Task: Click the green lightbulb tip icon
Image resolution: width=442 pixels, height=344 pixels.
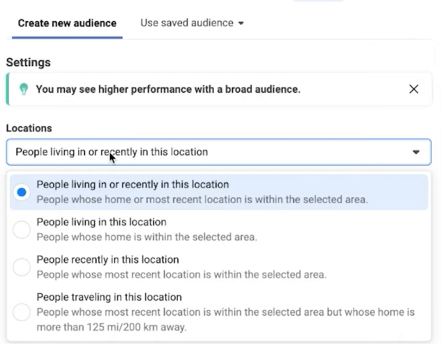Action: (24, 89)
